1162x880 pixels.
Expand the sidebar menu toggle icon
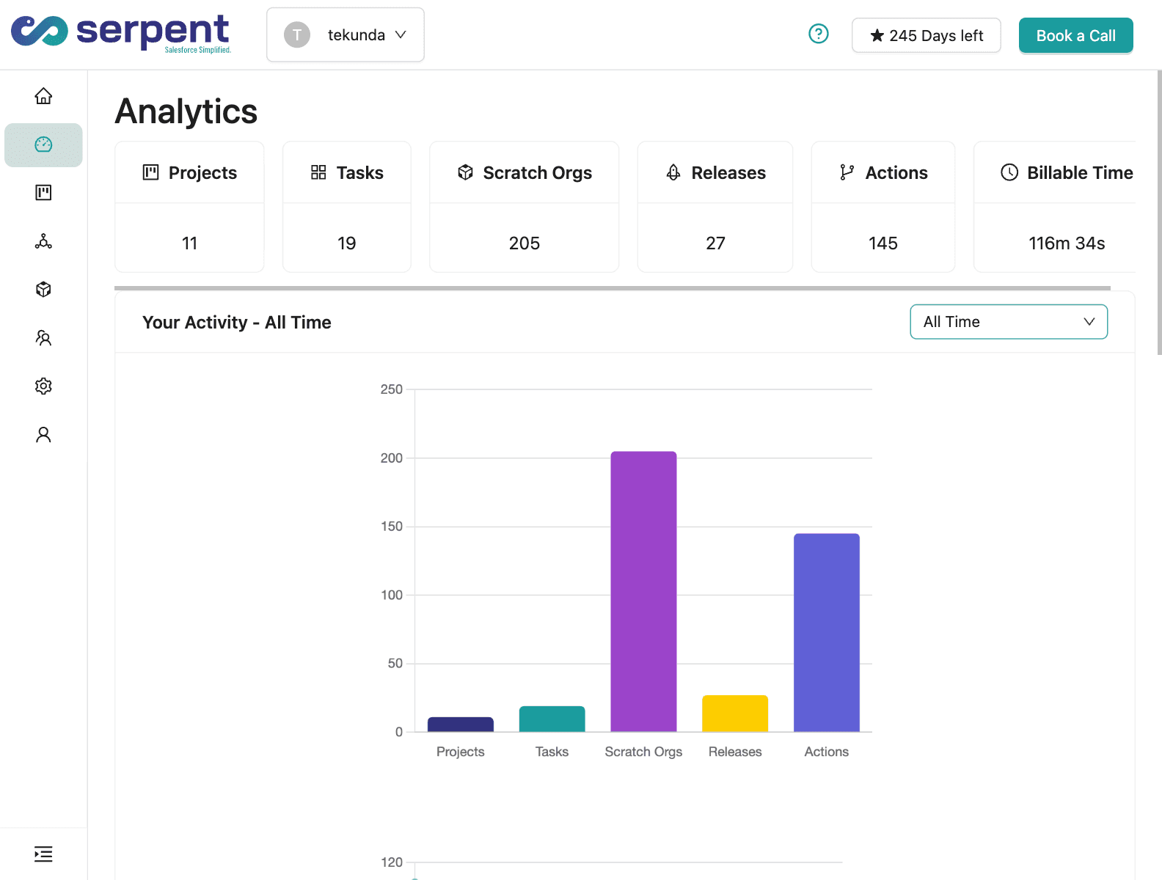point(43,854)
